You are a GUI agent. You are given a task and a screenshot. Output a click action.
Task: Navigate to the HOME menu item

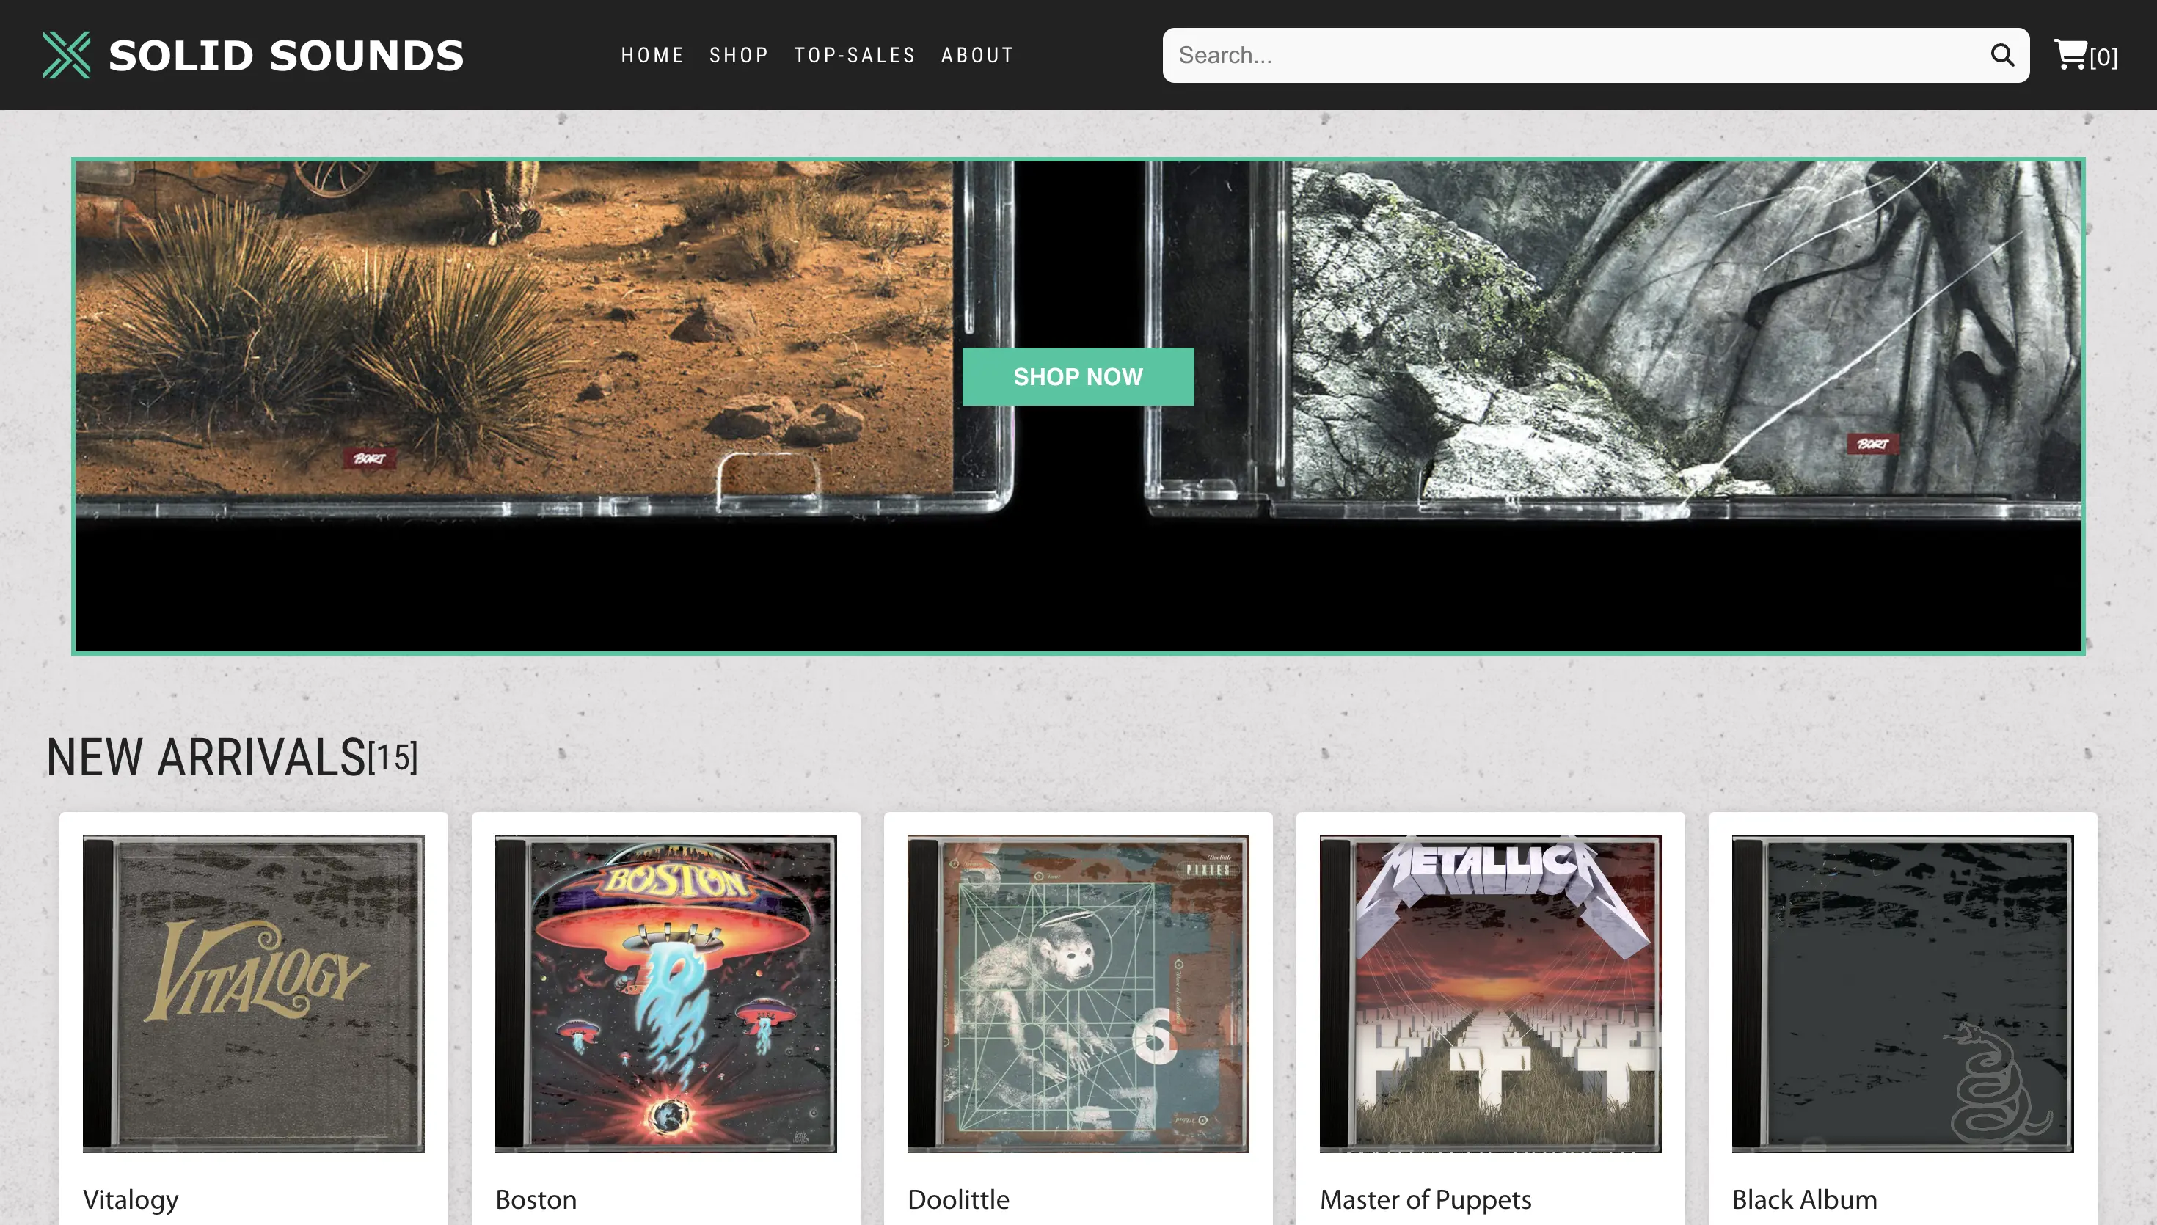point(653,56)
